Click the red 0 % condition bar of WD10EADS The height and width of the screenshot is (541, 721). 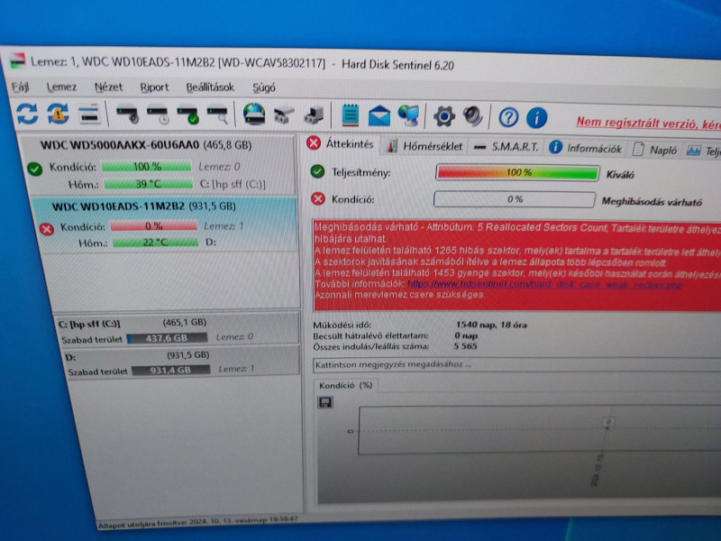coord(153,226)
